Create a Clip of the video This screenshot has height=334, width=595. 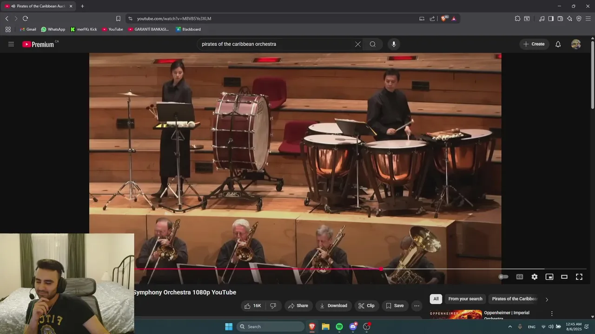(366, 306)
